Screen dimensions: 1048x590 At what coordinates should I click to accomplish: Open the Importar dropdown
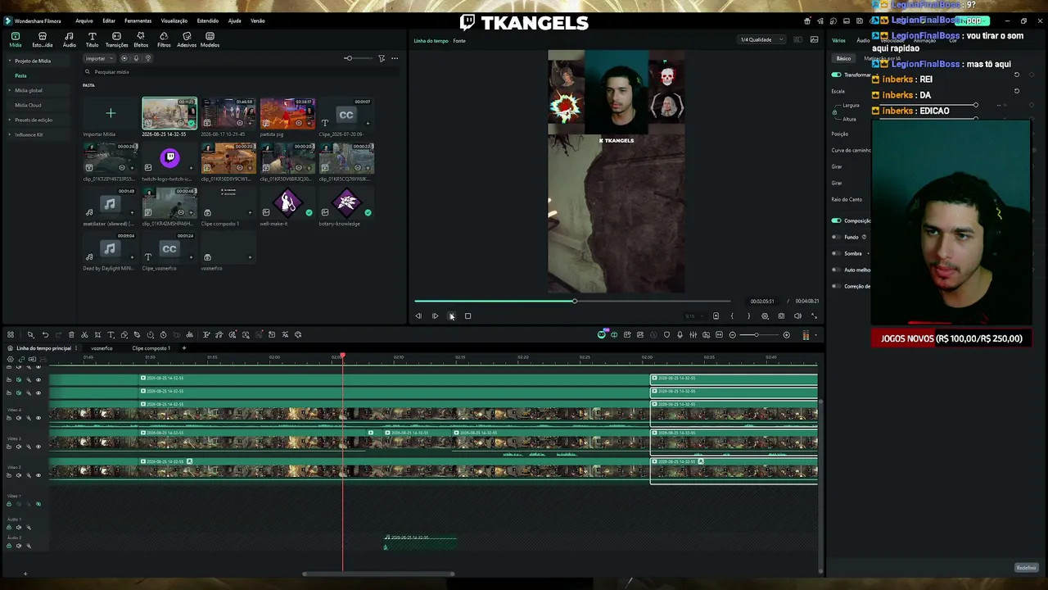(x=98, y=58)
